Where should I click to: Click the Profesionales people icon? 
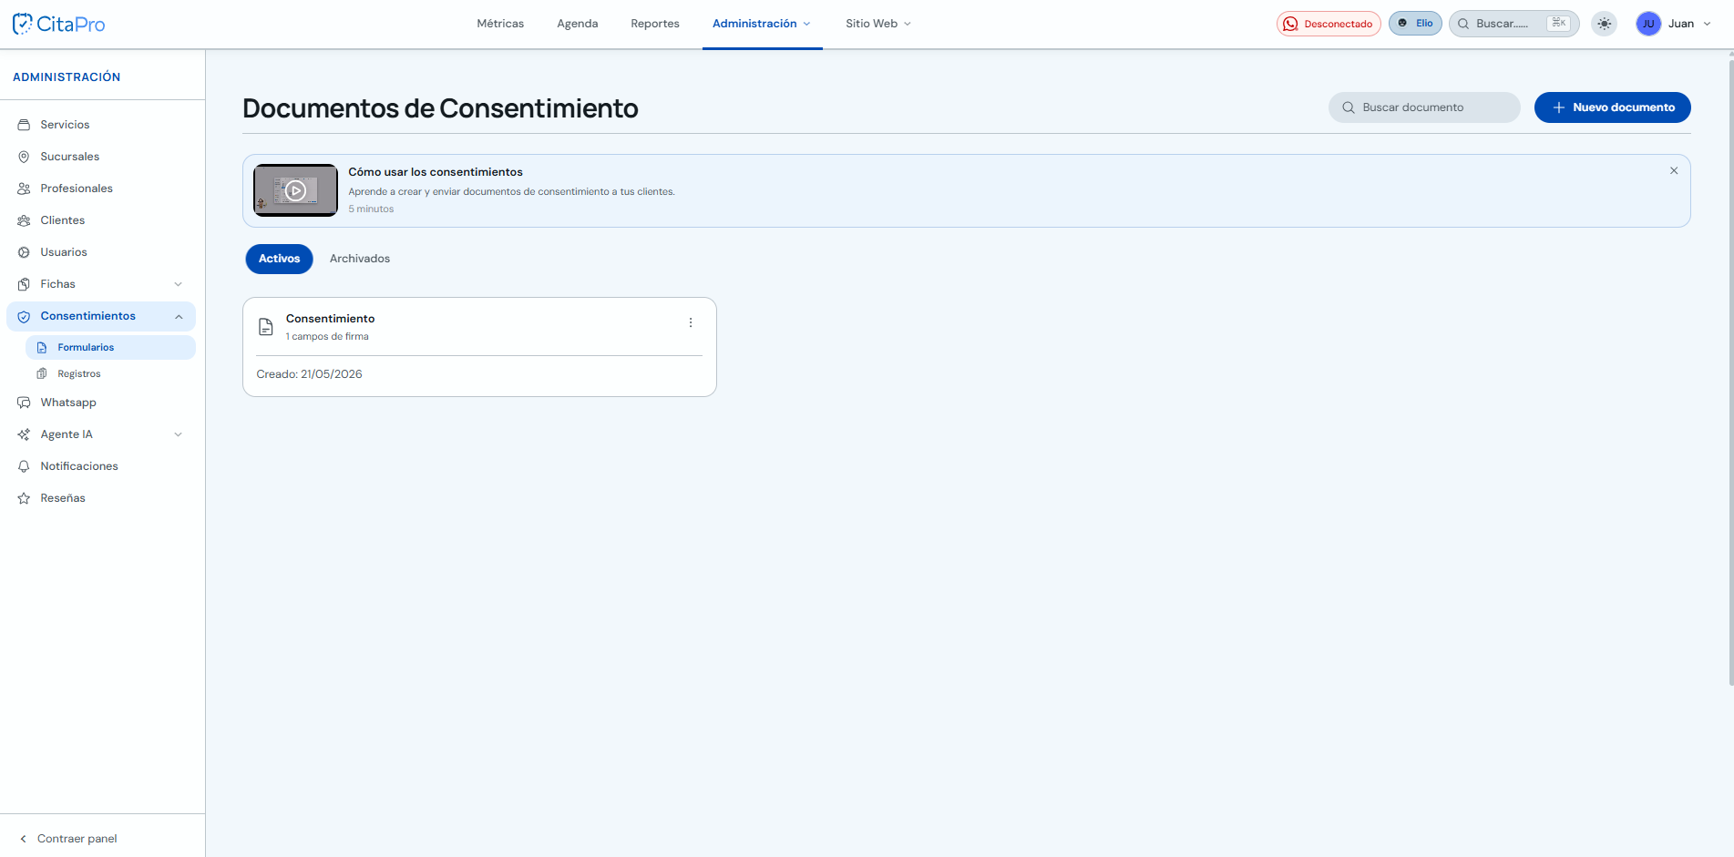pyautogui.click(x=24, y=189)
